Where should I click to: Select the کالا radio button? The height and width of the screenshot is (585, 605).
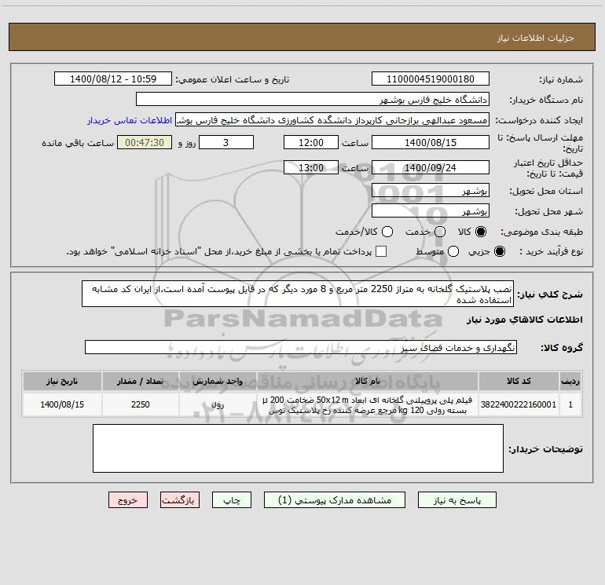click(x=480, y=232)
